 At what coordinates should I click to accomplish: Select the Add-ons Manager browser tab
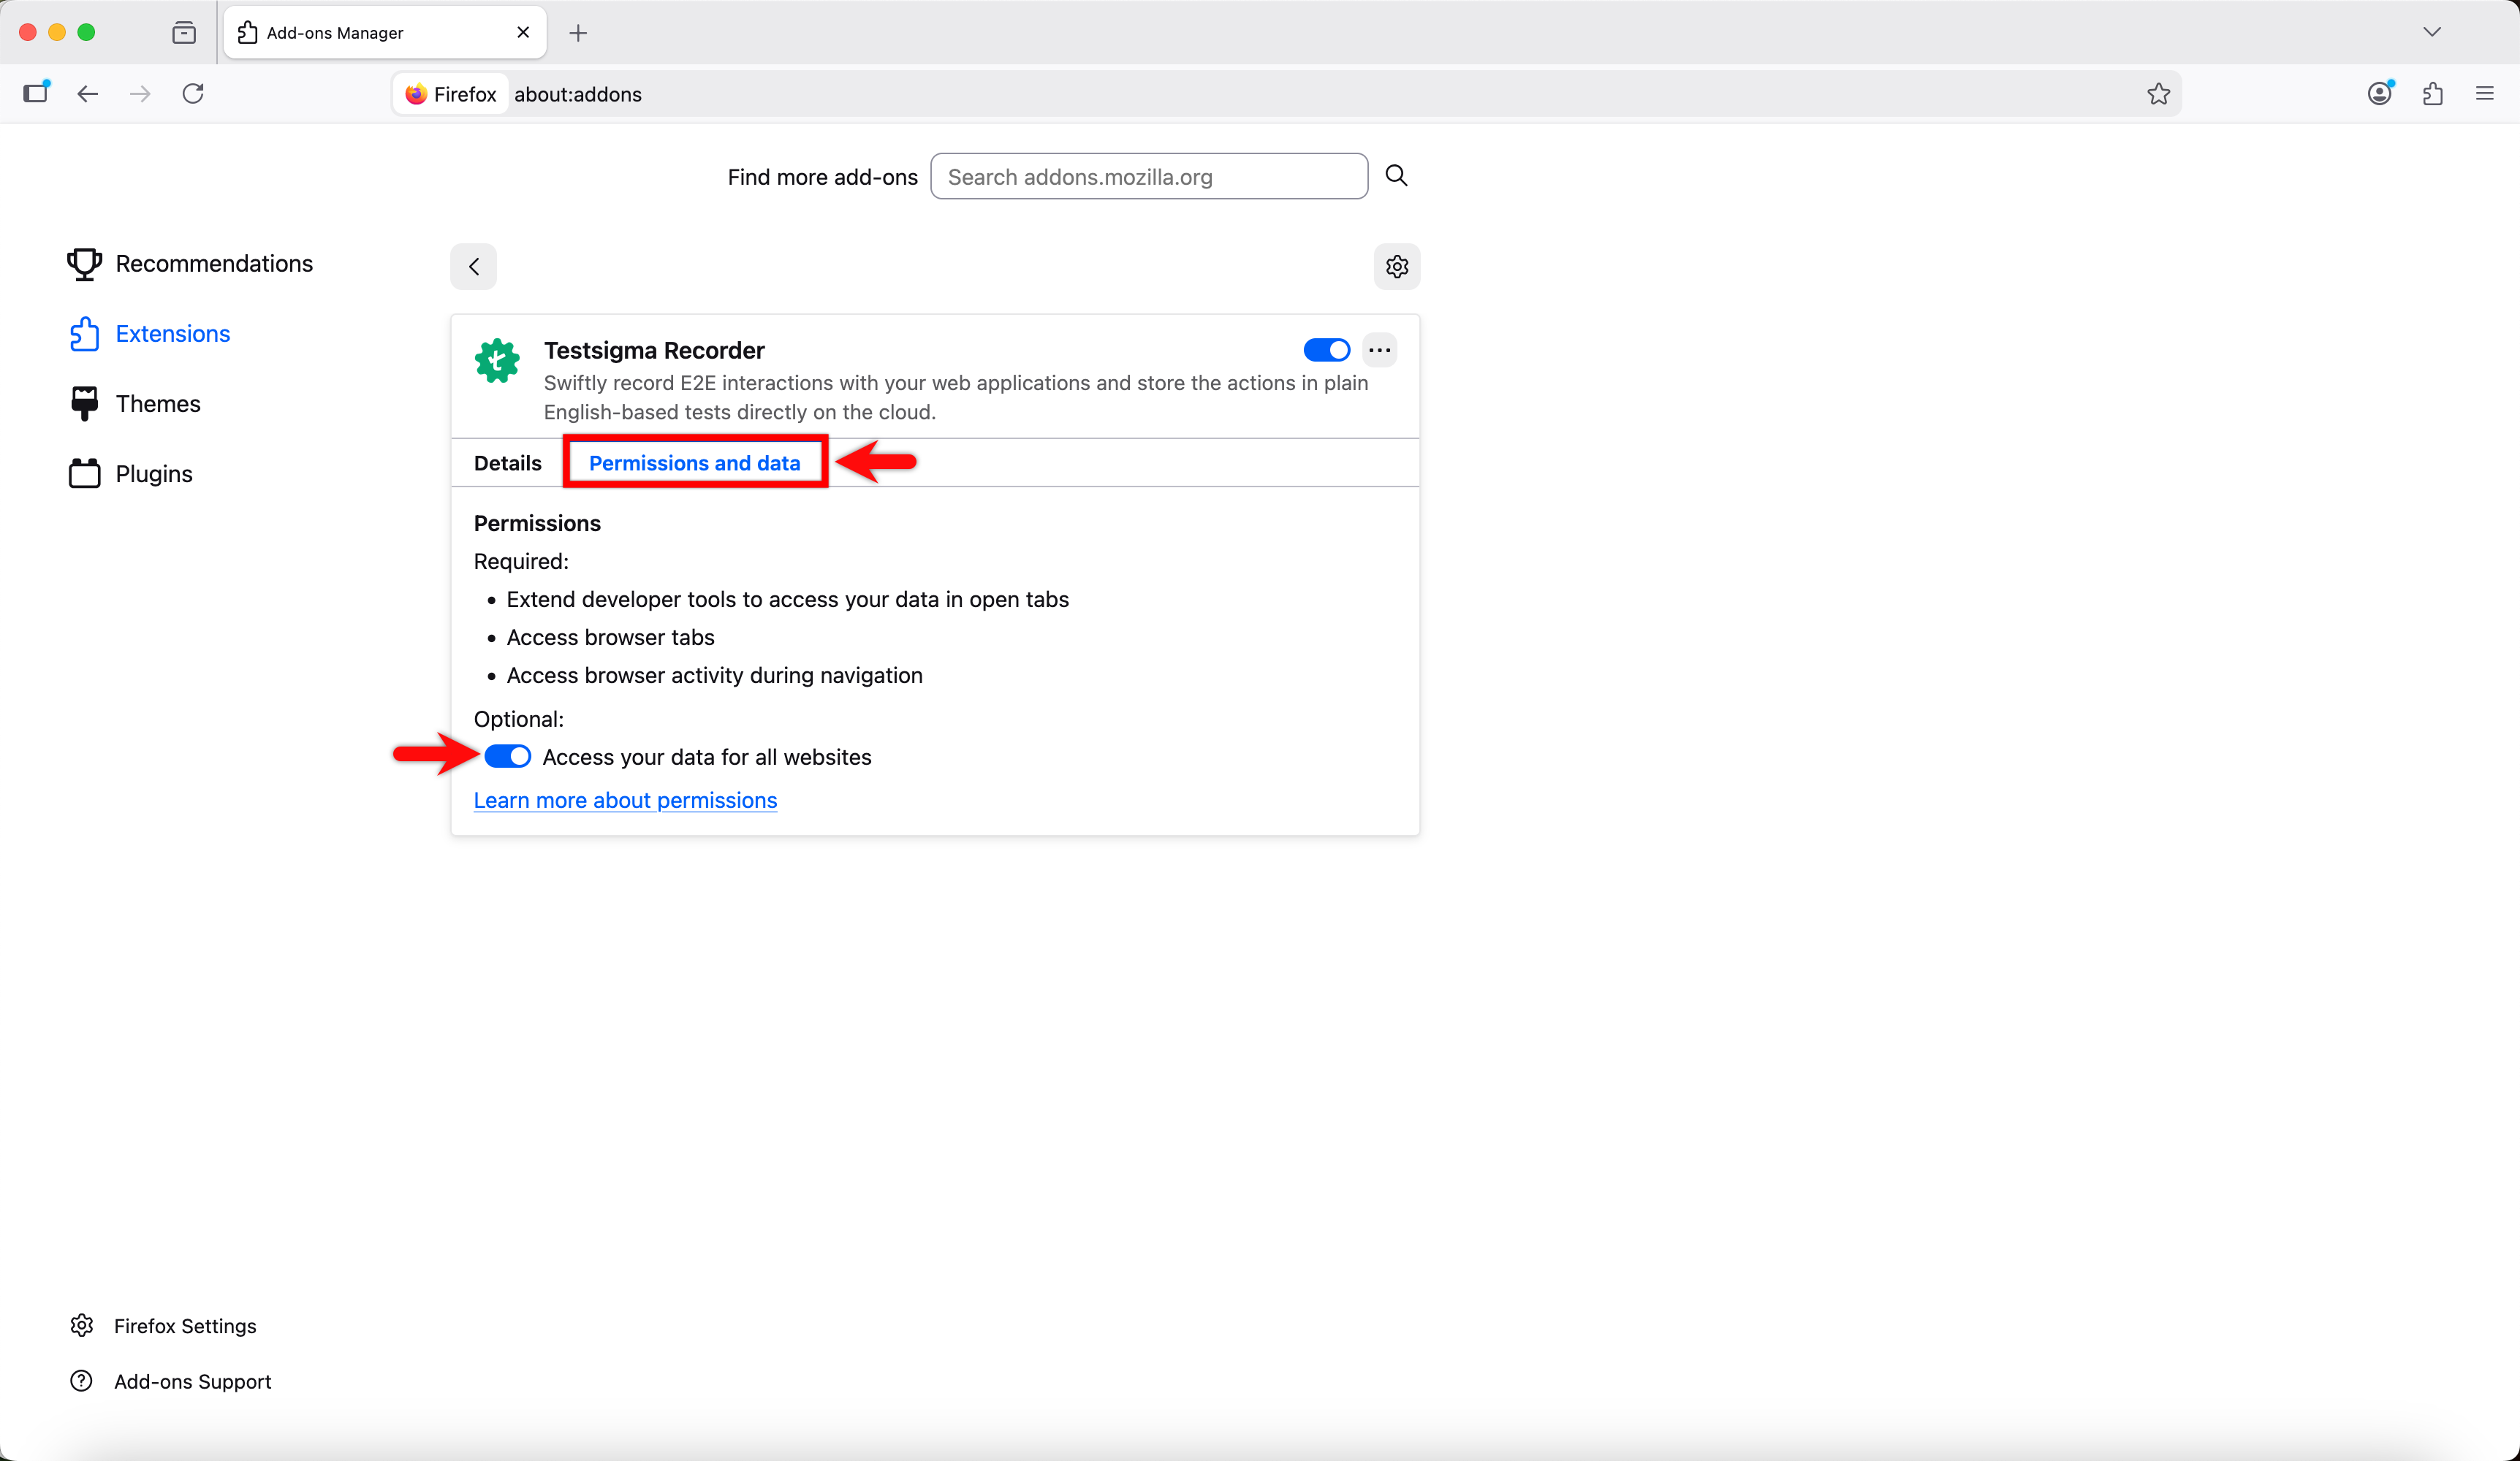click(385, 33)
